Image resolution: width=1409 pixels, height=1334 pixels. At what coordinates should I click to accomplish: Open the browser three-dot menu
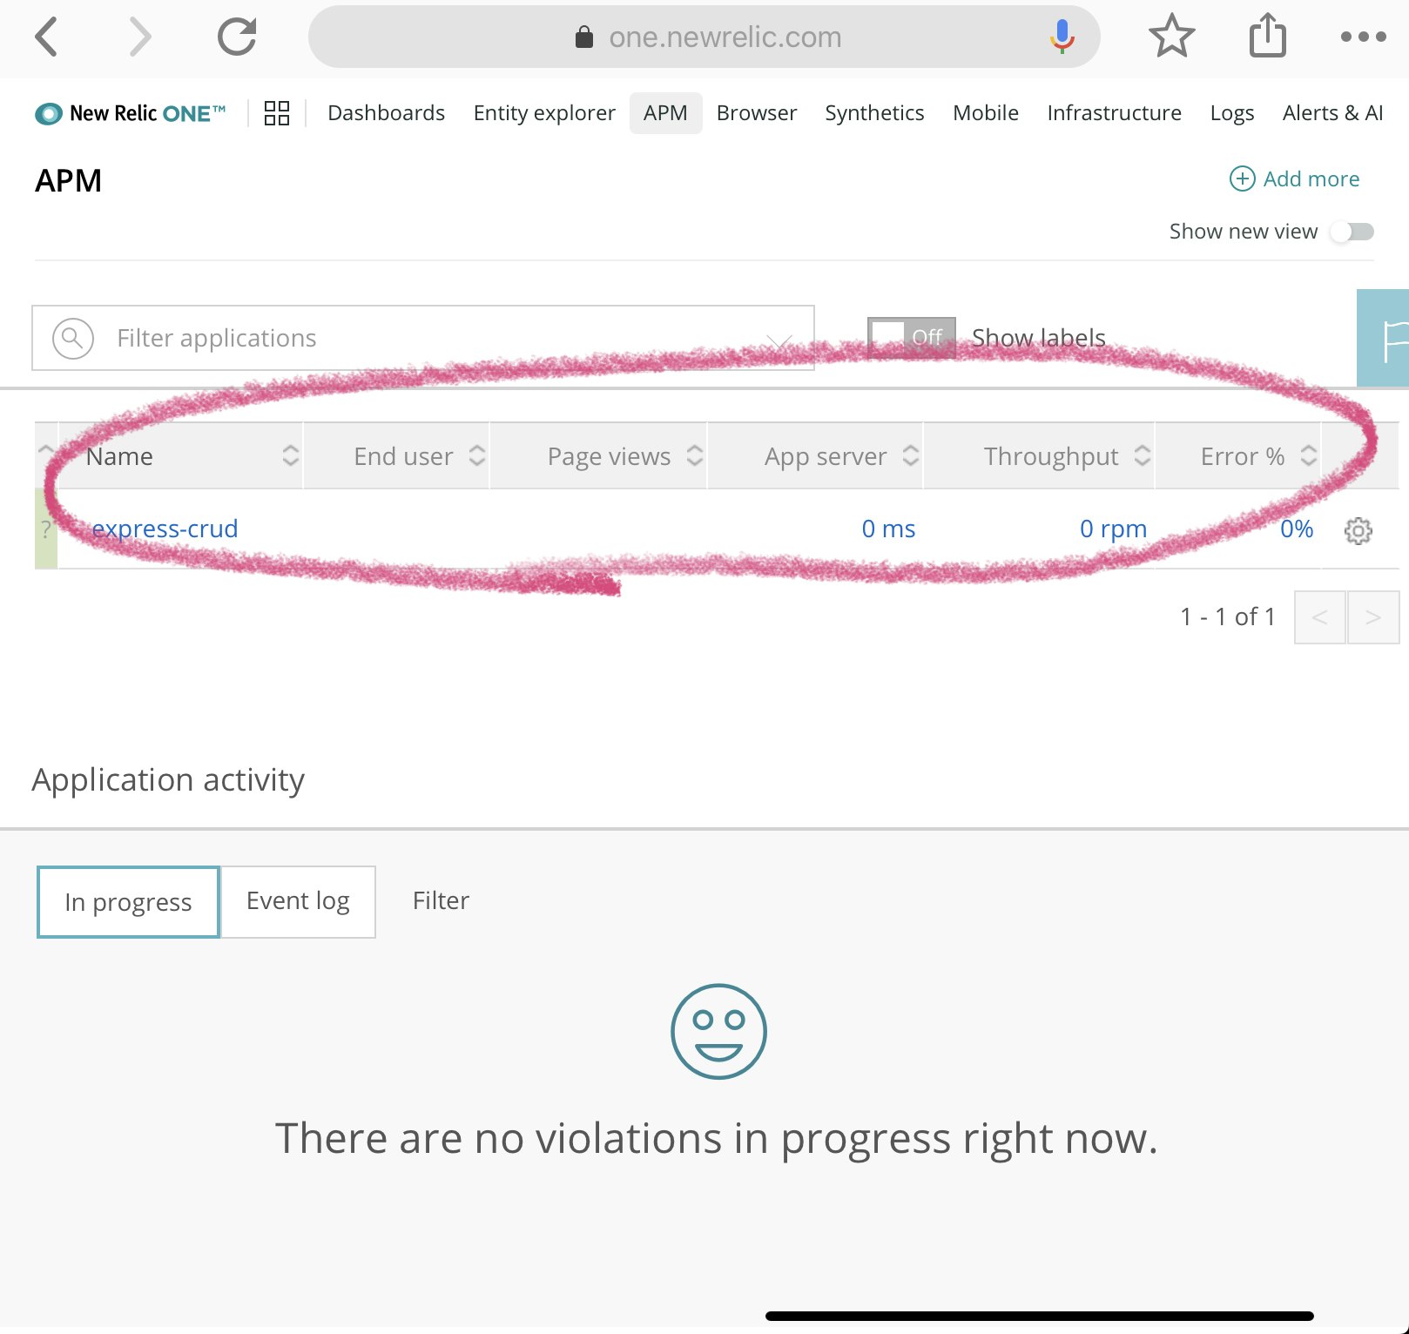pos(1363,37)
